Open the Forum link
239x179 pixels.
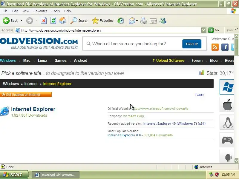pos(197,61)
